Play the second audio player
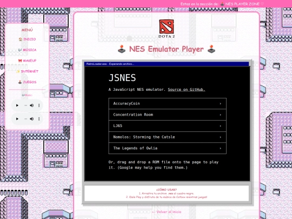Screen dimensions: 292x219 (x=17, y=119)
